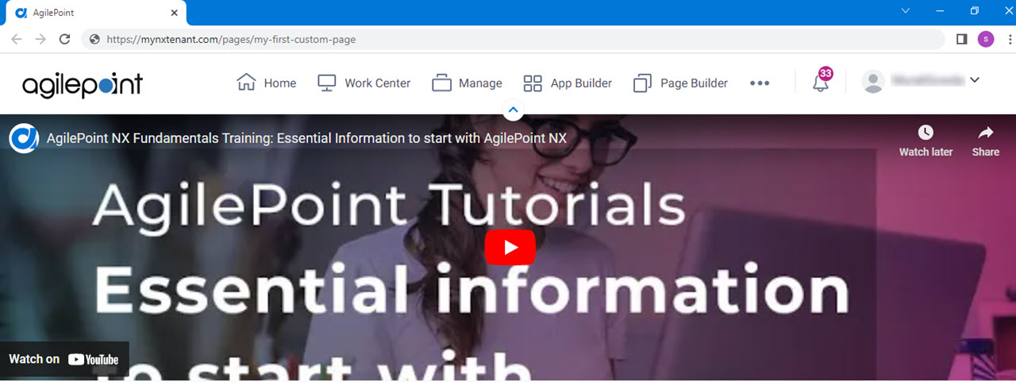Screen dimensions: 1016x382
Task: Open the Home menu item
Action: tap(267, 83)
